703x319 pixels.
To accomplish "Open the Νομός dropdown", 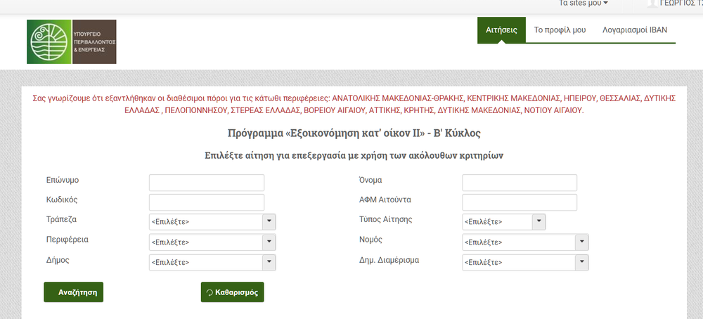I will (x=525, y=242).
